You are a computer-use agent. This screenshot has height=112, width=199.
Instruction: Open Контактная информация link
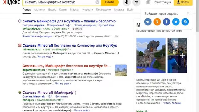[x=37, y=36]
